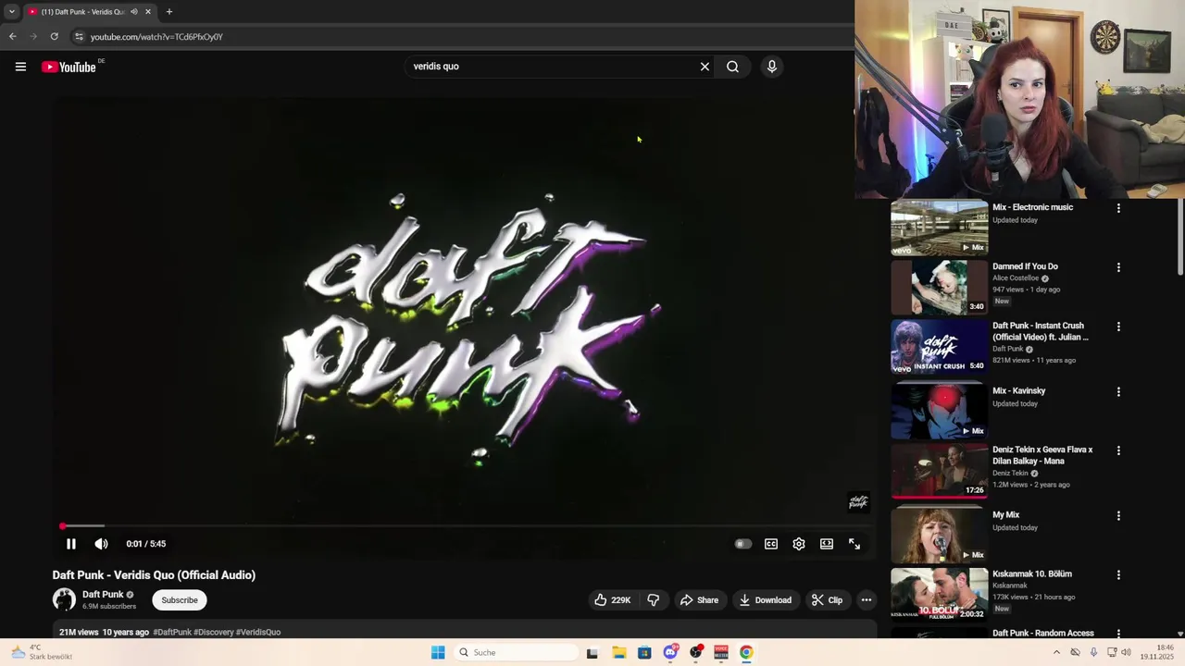Mute the video volume speaker
This screenshot has height=666, width=1185.
click(x=101, y=544)
